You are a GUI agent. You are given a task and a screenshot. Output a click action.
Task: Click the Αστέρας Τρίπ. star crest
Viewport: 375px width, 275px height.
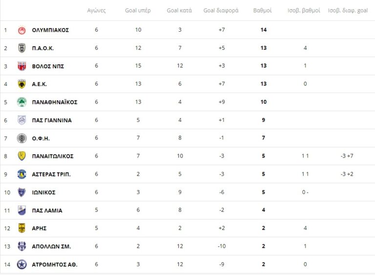coord(21,174)
